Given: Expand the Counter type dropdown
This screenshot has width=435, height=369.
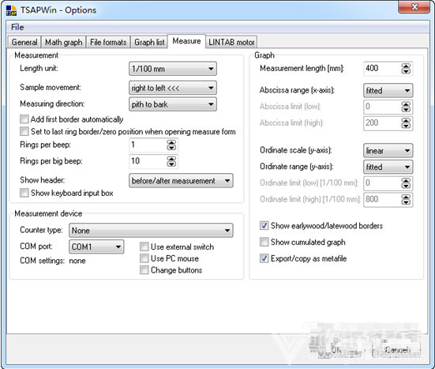Looking at the screenshot, I should click(151, 231).
